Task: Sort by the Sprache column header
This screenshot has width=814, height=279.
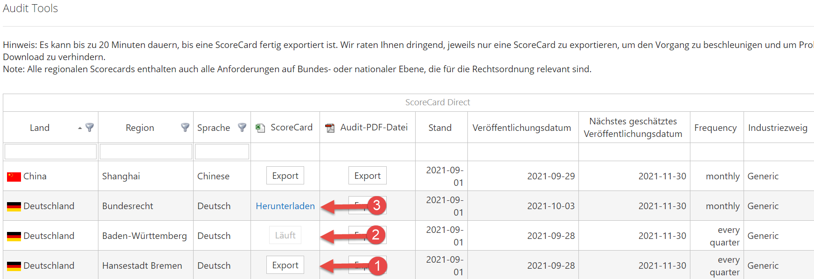Action: [x=214, y=128]
